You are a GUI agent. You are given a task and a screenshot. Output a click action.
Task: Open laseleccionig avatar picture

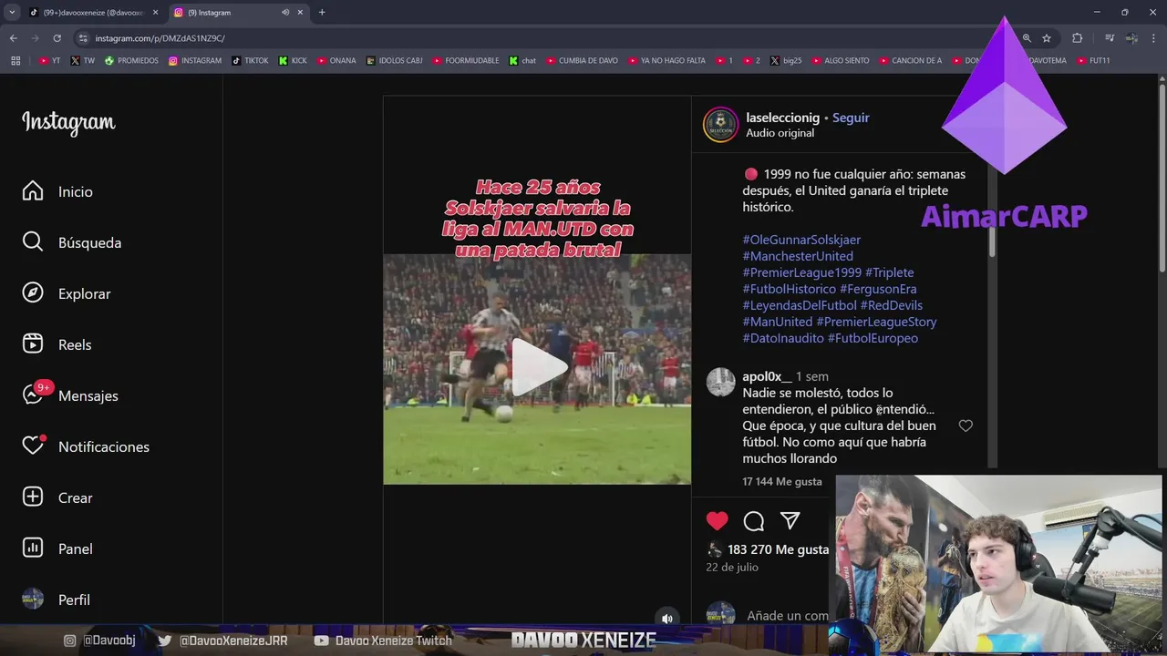[720, 125]
